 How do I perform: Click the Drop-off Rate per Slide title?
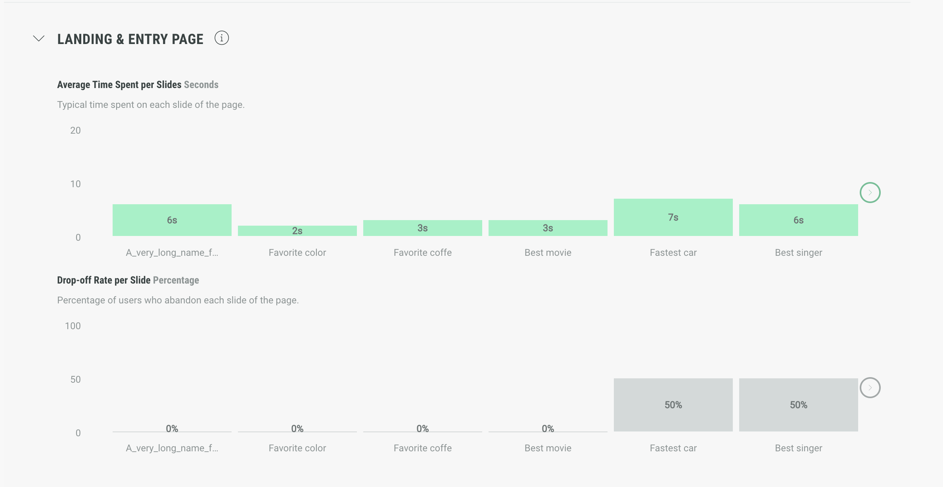point(103,280)
